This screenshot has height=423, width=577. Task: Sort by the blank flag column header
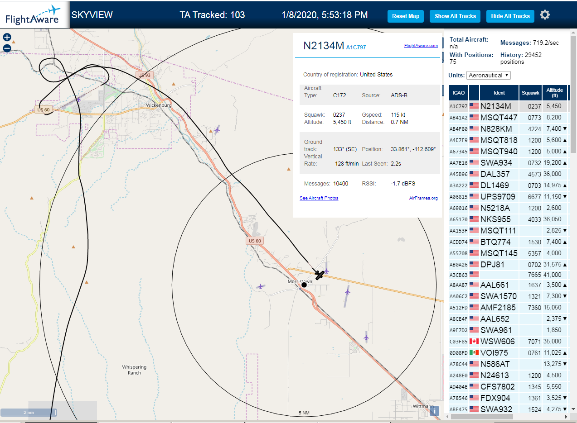click(474, 93)
